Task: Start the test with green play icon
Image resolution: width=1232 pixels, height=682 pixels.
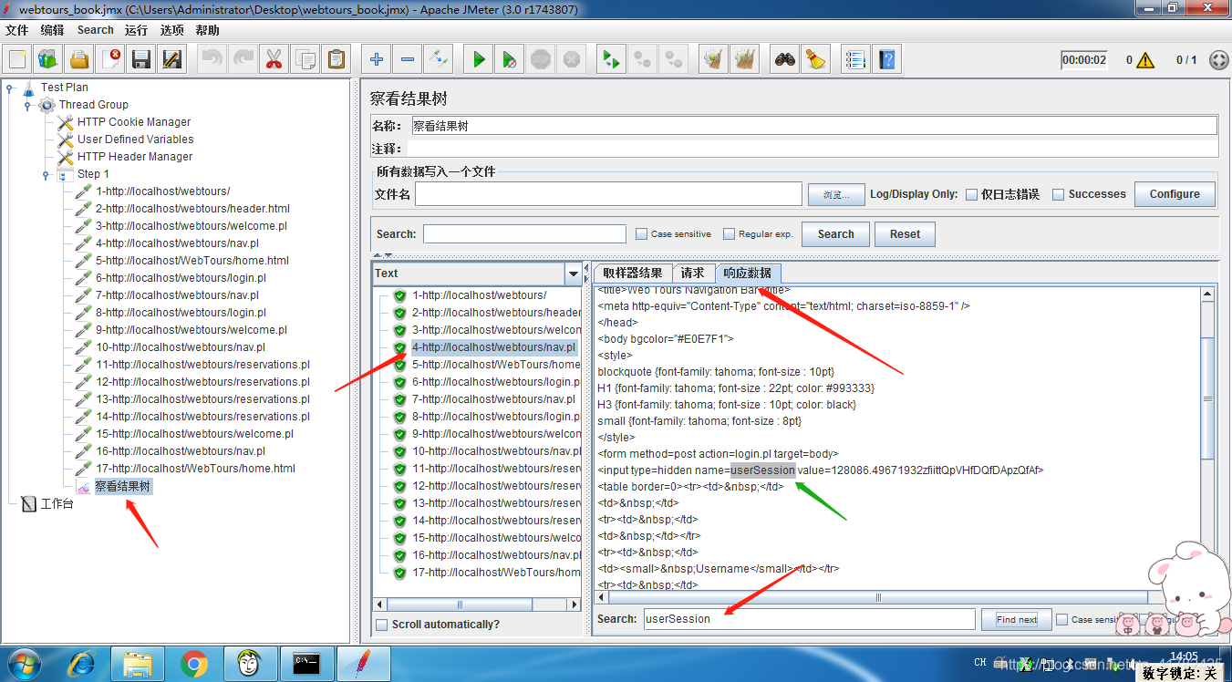Action: tap(479, 60)
